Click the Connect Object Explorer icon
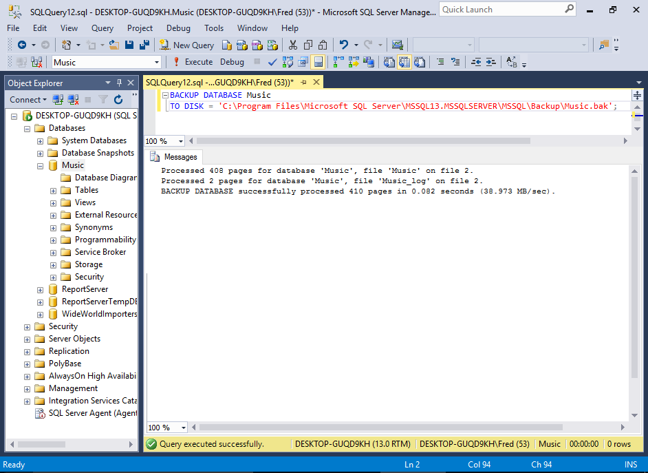Image resolution: width=648 pixels, height=473 pixels. coord(58,100)
